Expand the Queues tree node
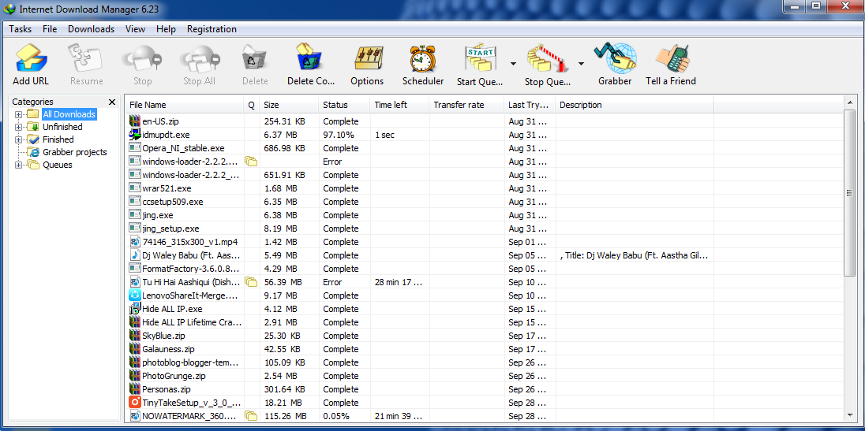The width and height of the screenshot is (865, 431). point(19,165)
